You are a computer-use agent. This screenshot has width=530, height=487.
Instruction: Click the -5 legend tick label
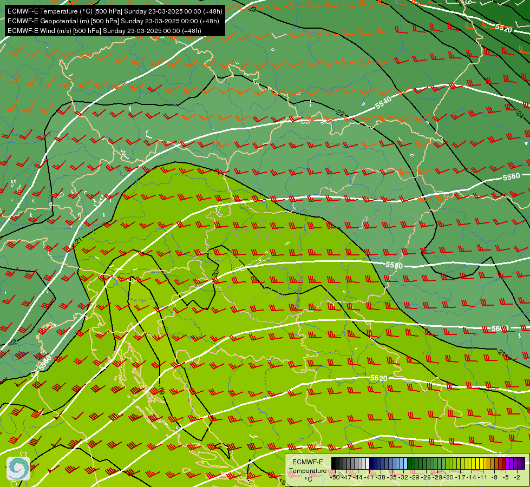coord(506,478)
